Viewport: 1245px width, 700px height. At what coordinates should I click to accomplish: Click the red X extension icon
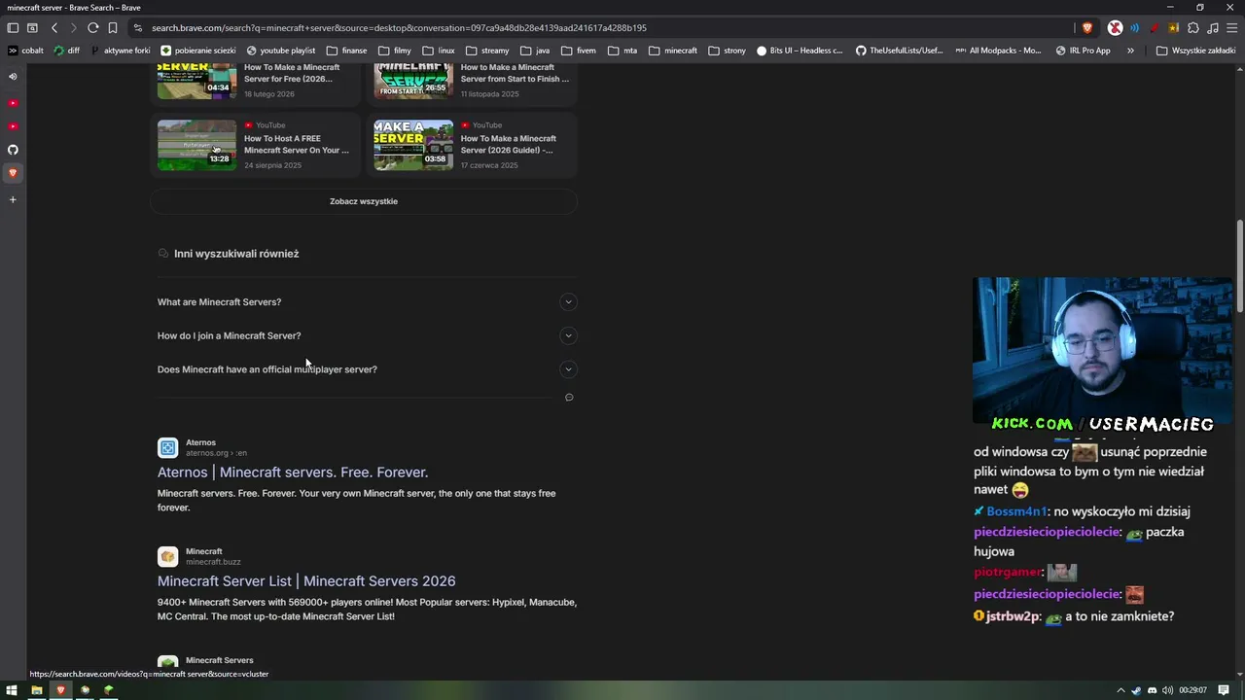pos(1116,28)
